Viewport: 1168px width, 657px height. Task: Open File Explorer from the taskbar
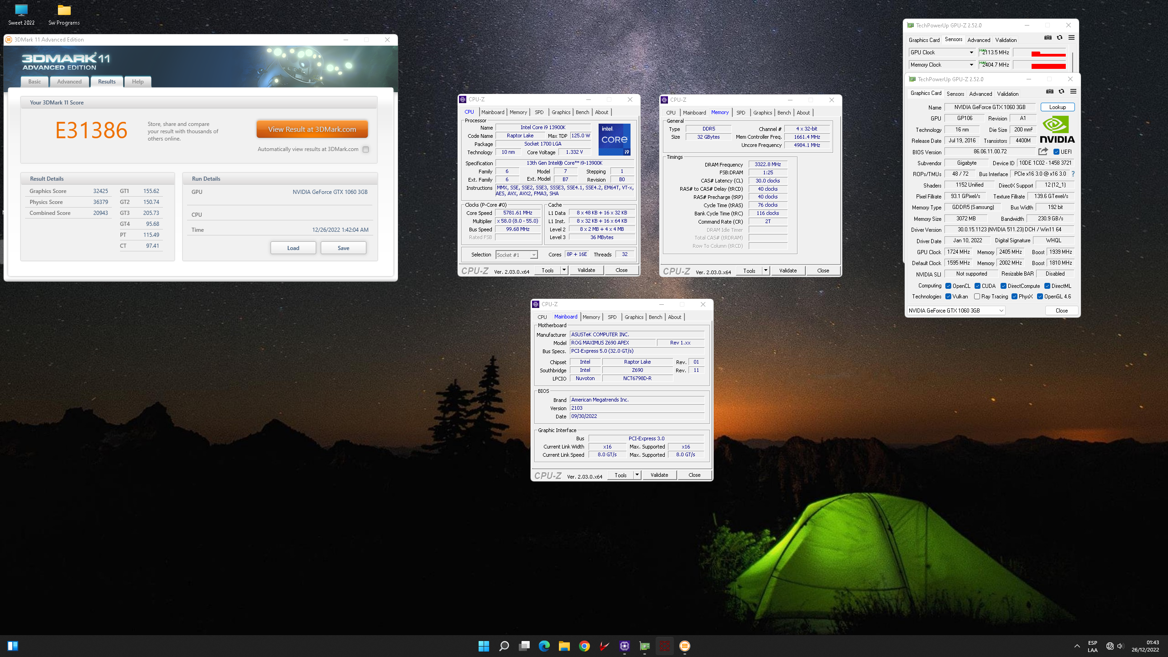(x=564, y=646)
